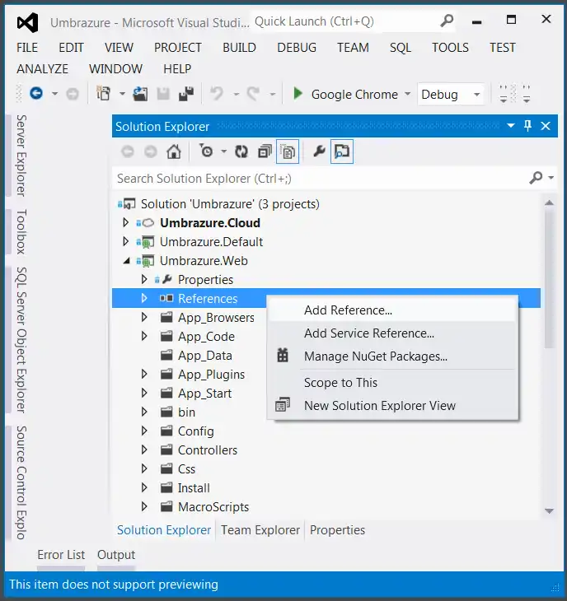Viewport: 567px width, 601px height.
Task: Click the Manage NuGet Packages icon
Action: pos(283,356)
